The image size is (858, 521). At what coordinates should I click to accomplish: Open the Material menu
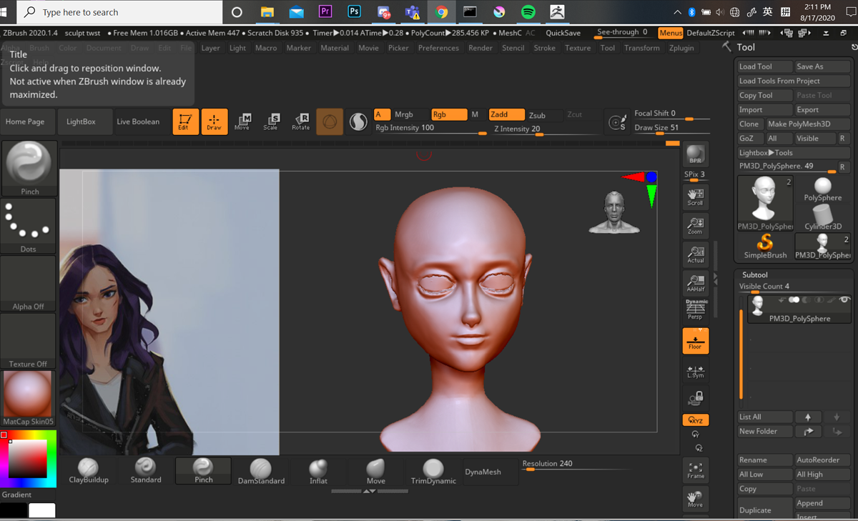[335, 48]
